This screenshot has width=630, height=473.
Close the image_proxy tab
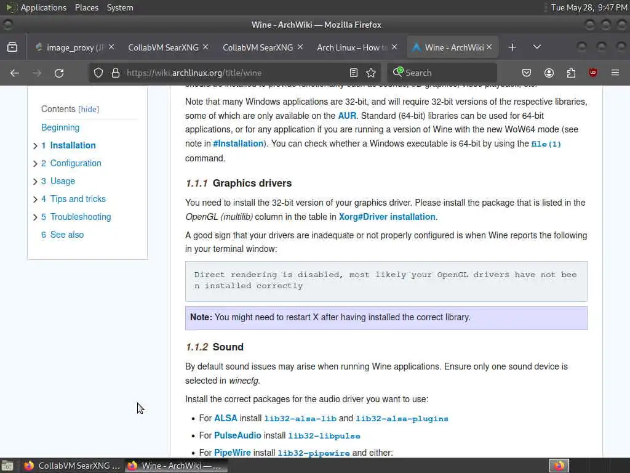pyautogui.click(x=111, y=47)
